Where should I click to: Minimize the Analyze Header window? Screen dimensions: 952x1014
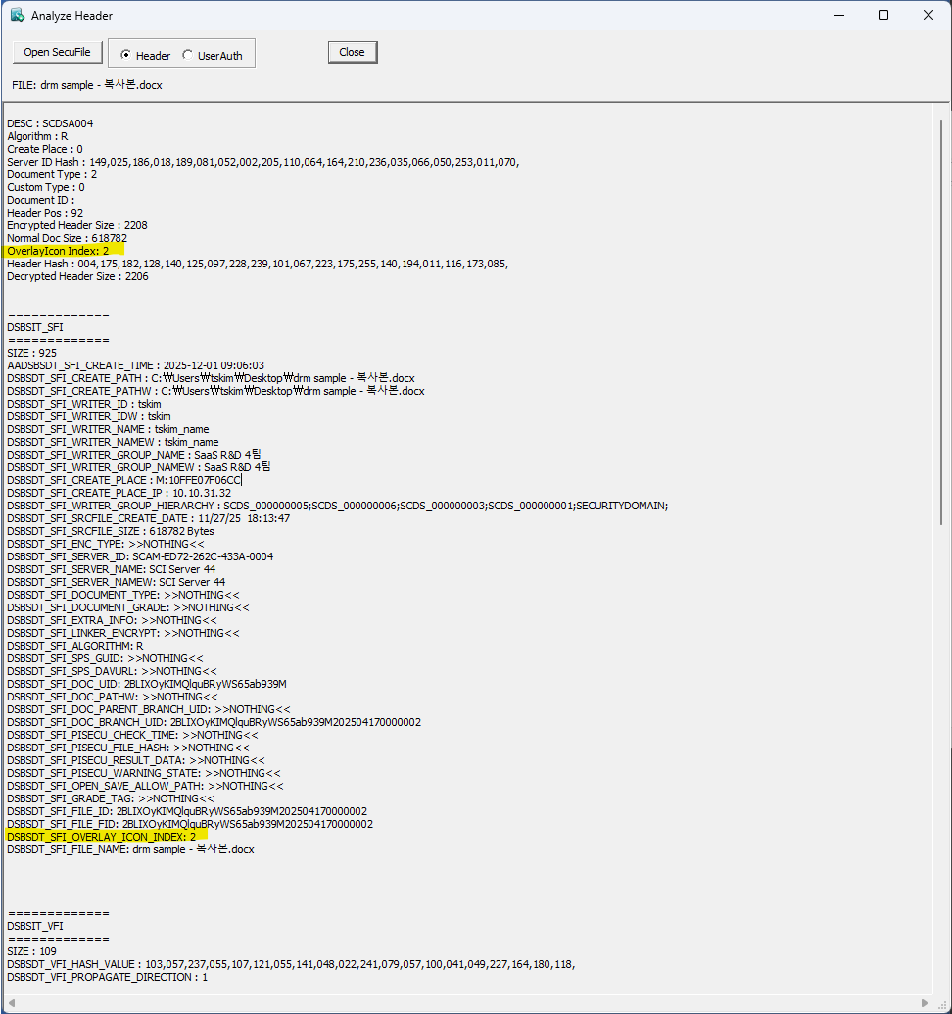pos(837,15)
